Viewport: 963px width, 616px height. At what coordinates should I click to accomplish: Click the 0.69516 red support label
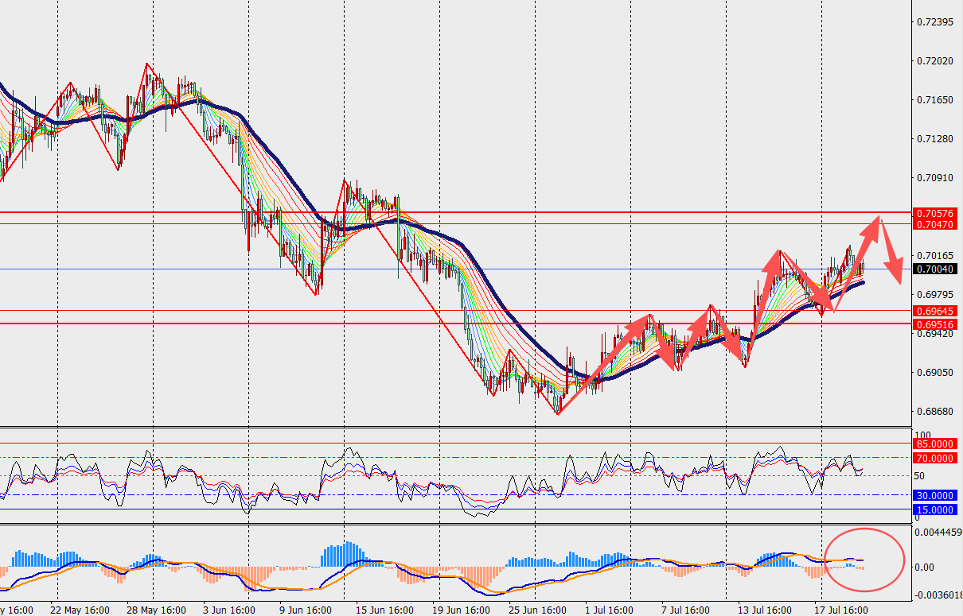935,324
